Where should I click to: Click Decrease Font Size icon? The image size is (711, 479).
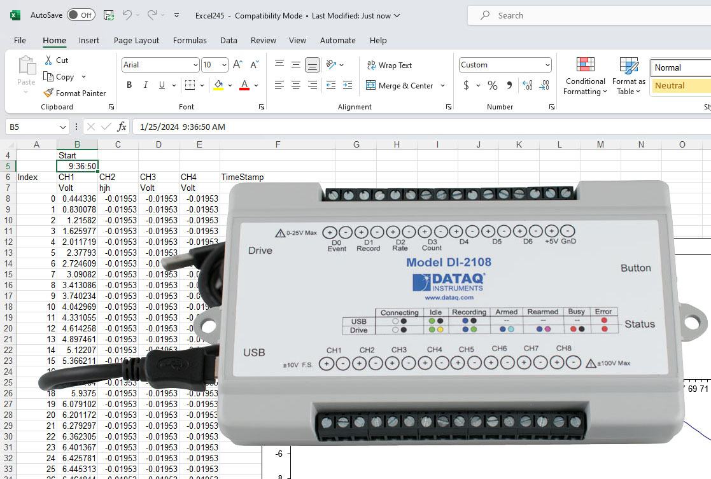click(x=255, y=65)
